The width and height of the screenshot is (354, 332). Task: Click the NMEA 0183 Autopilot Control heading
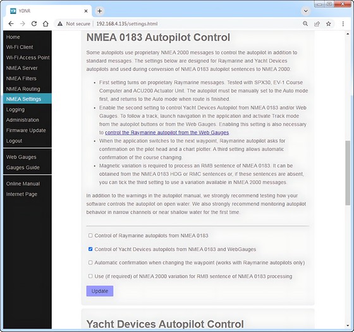(x=158, y=37)
